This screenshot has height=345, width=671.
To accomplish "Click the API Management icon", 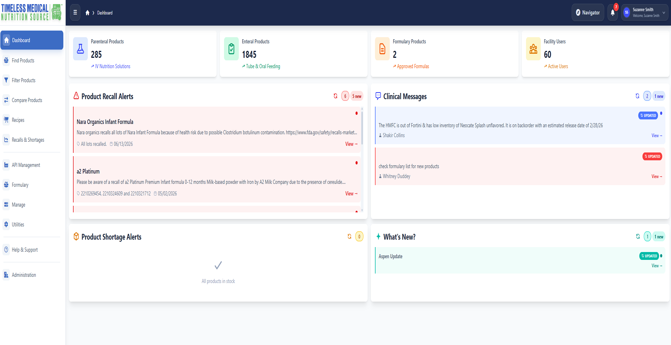I will [x=6, y=165].
